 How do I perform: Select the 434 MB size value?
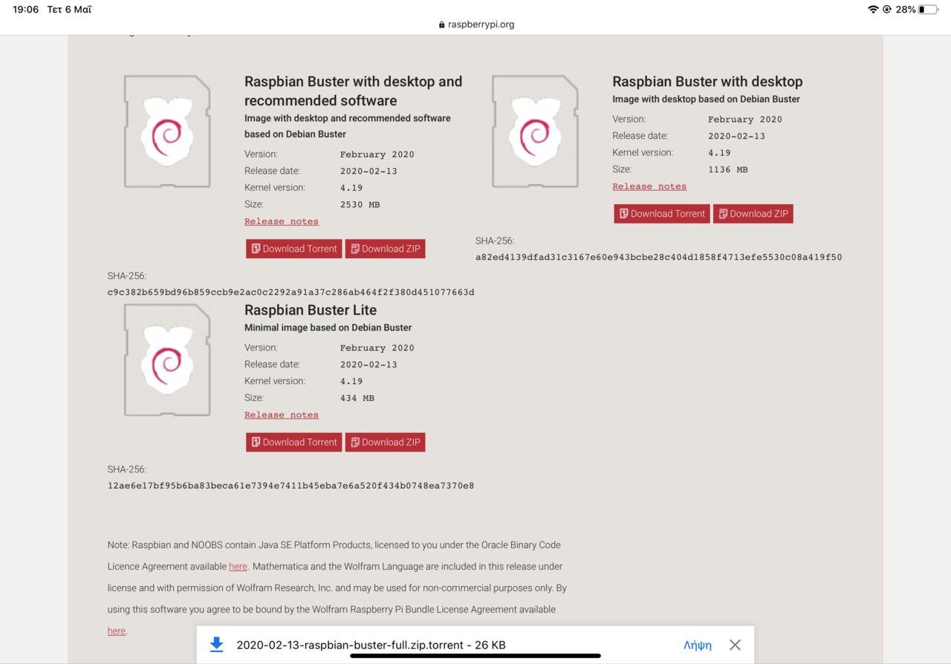pos(357,398)
